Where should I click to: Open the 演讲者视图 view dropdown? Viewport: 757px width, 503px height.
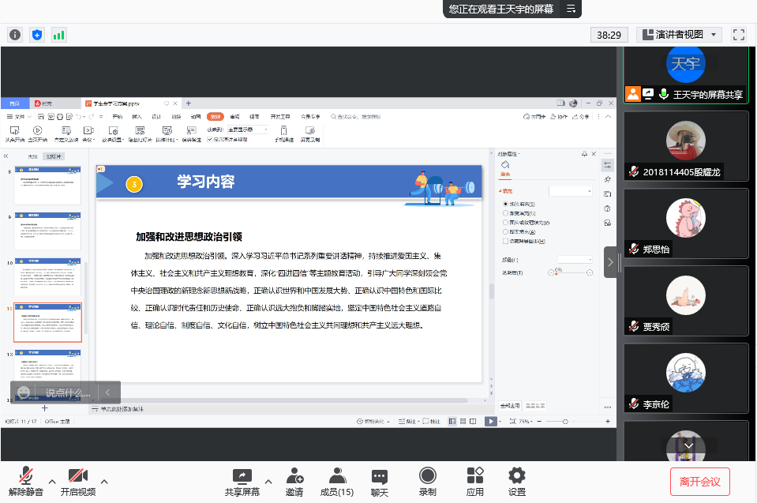pos(679,35)
